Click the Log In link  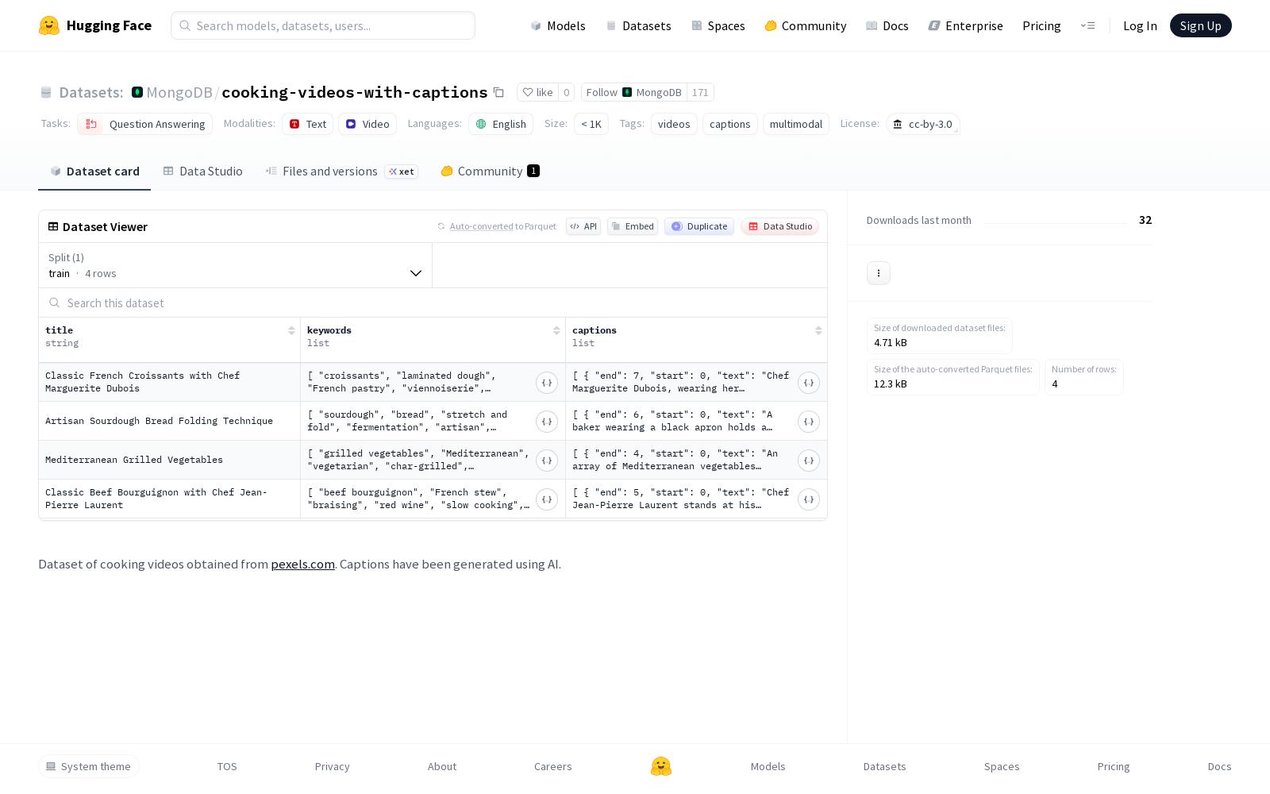(1140, 25)
